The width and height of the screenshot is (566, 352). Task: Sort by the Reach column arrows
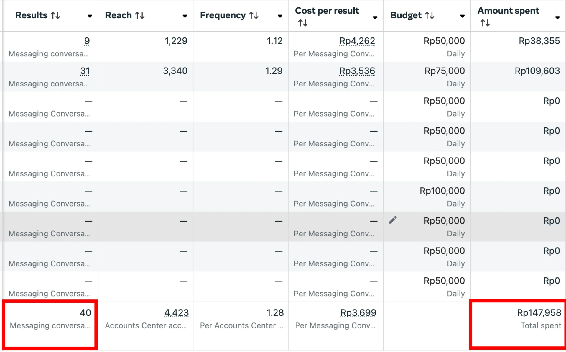point(140,15)
